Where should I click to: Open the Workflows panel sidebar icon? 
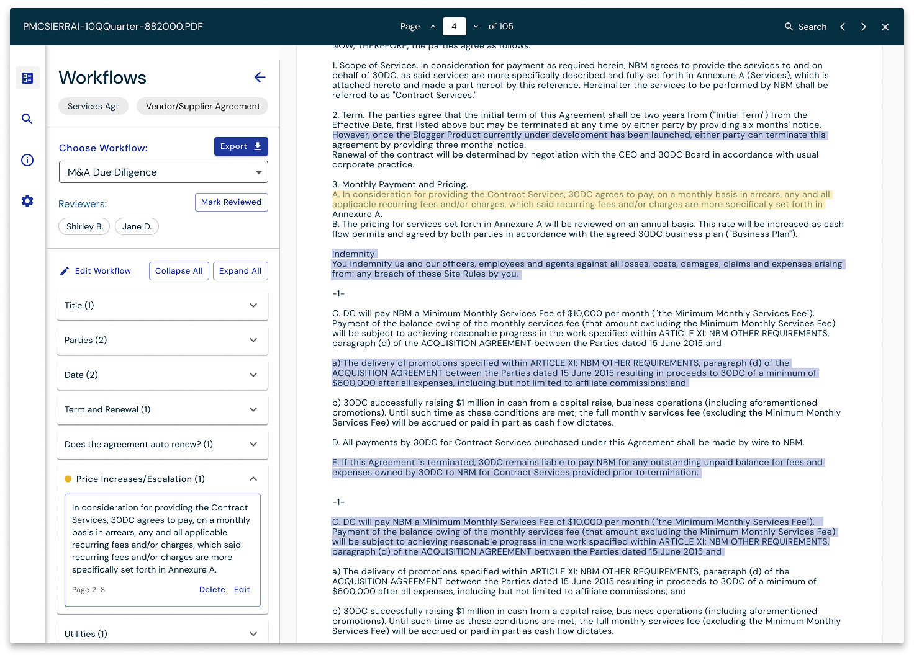pyautogui.click(x=27, y=78)
